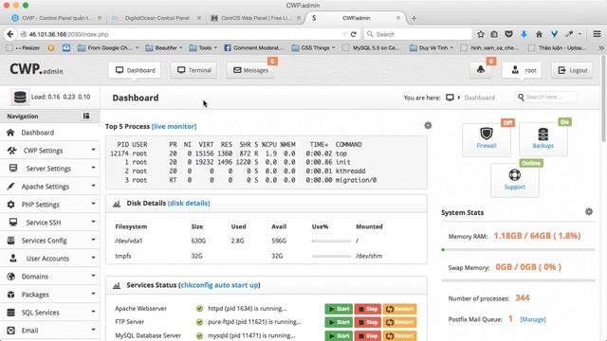Click the CWP.admin logo
Screen dimensions: 607x341
tap(36, 69)
